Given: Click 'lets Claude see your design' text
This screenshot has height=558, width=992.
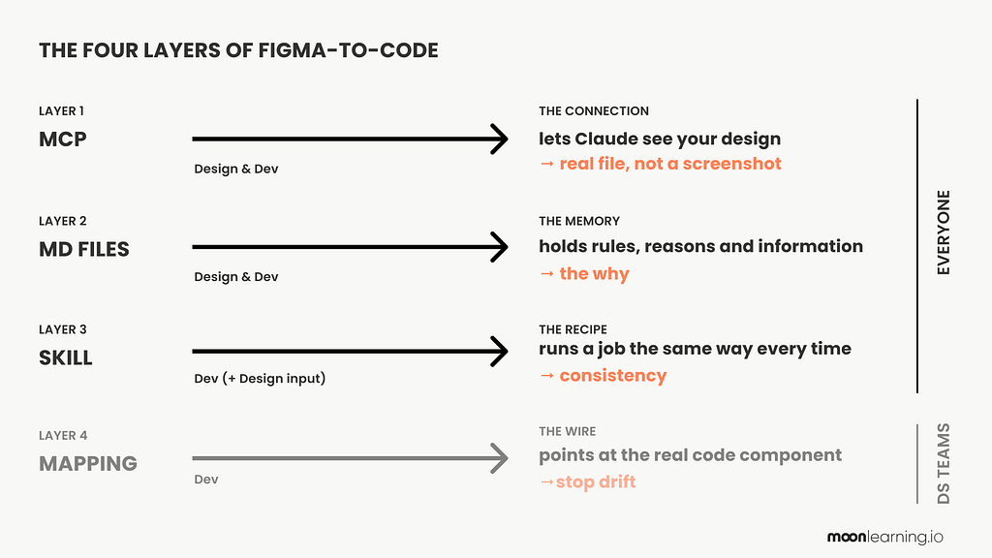Looking at the screenshot, I should (660, 139).
